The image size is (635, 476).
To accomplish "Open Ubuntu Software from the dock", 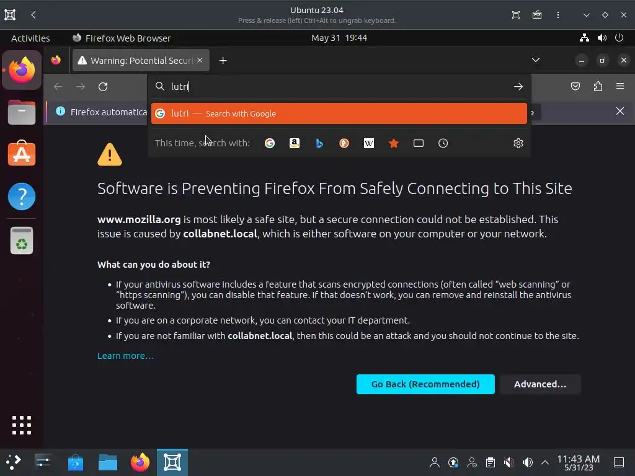I will click(x=22, y=154).
